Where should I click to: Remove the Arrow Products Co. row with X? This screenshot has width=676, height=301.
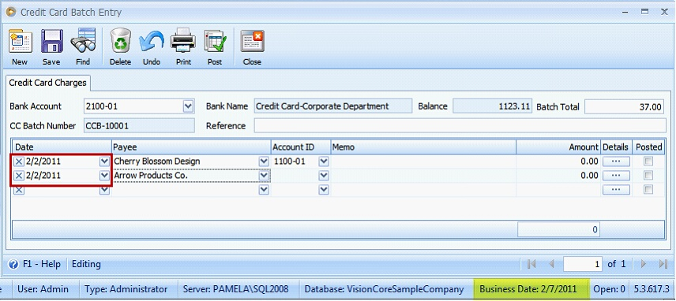(19, 176)
